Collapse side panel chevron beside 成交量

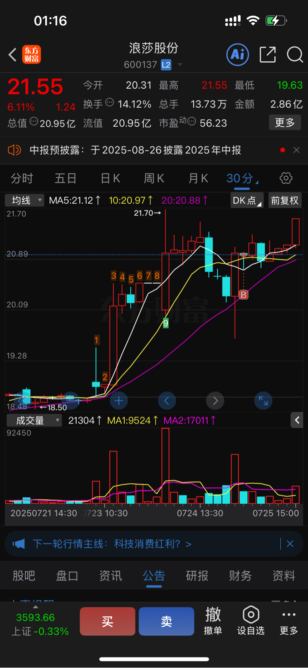(297, 420)
